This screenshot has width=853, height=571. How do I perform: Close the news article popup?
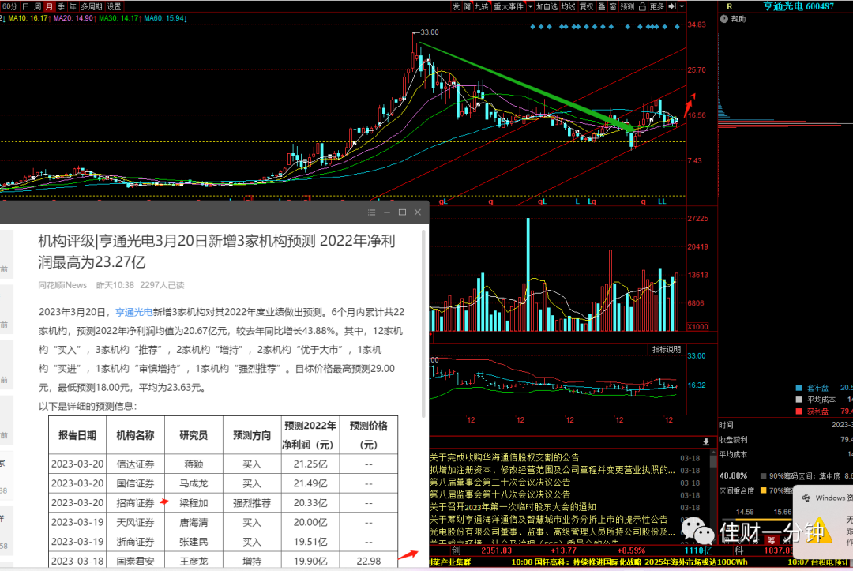click(418, 212)
